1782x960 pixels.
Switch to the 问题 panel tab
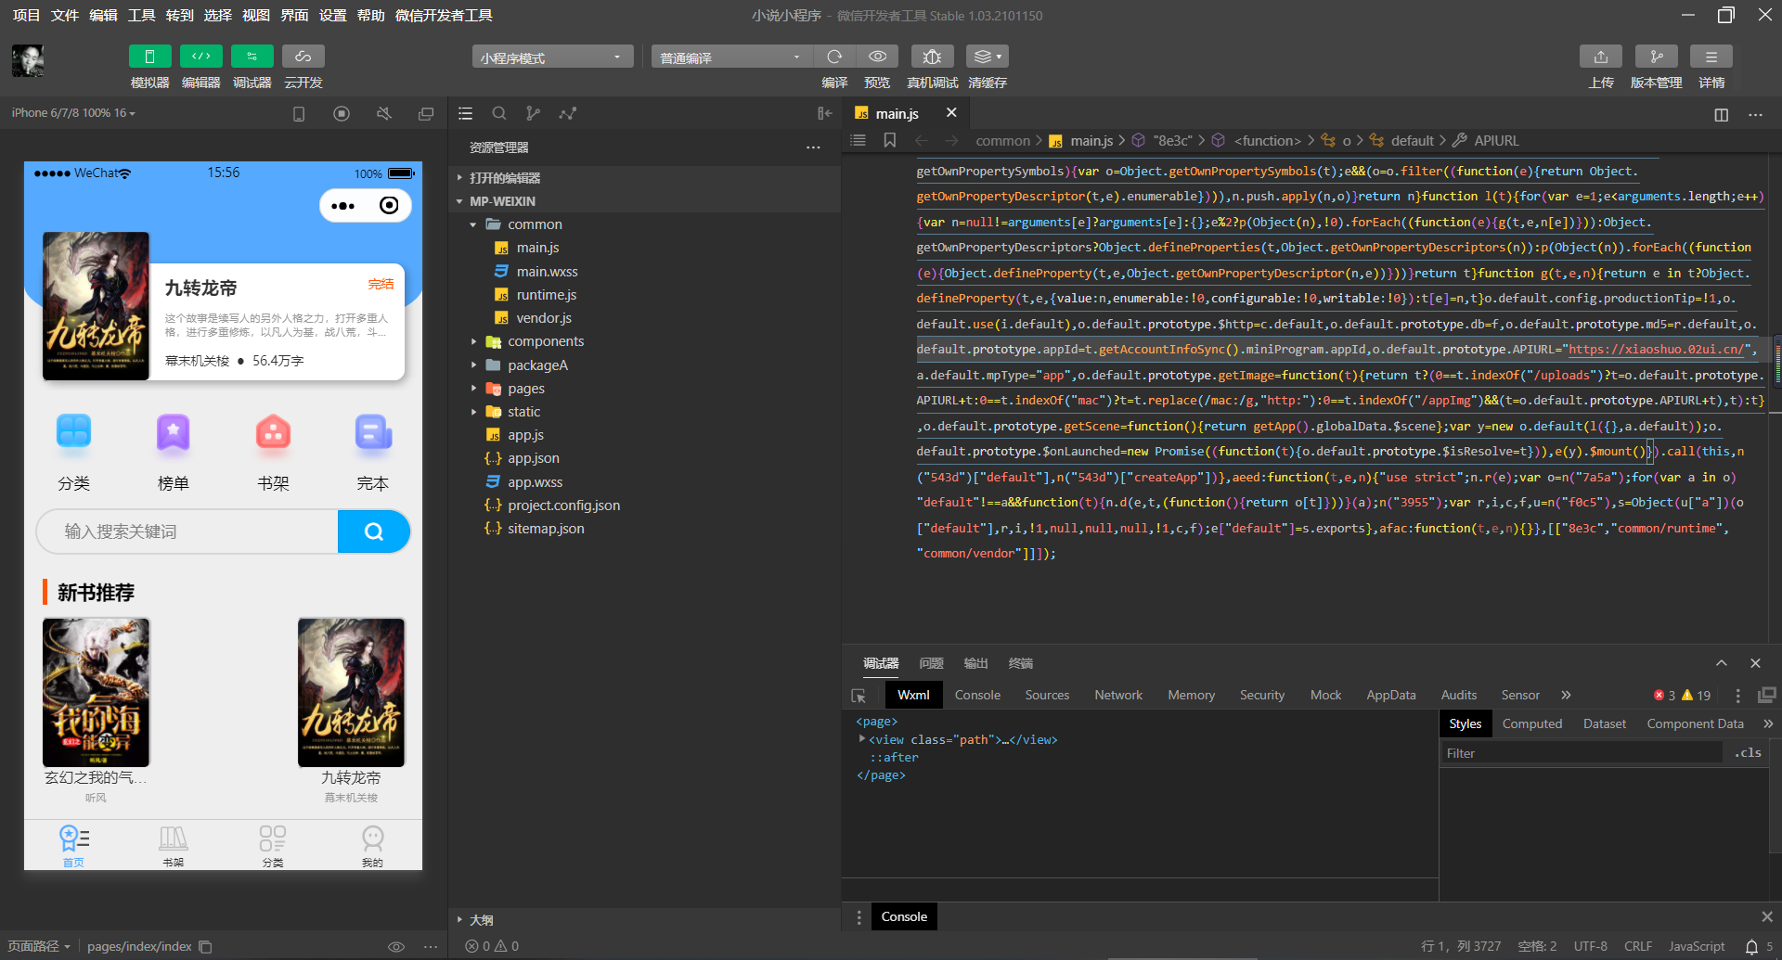click(931, 663)
